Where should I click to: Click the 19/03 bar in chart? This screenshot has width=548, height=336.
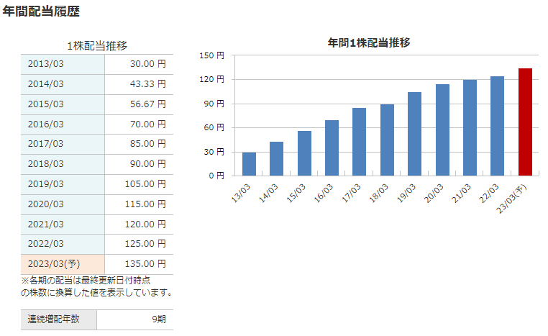pyautogui.click(x=414, y=134)
